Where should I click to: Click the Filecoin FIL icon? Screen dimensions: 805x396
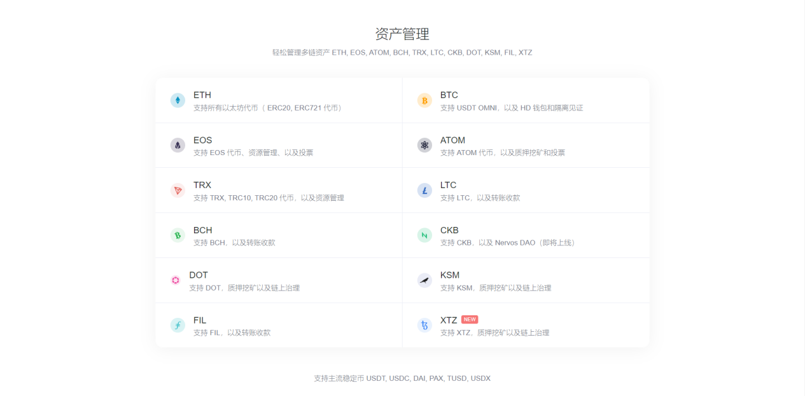pyautogui.click(x=178, y=325)
